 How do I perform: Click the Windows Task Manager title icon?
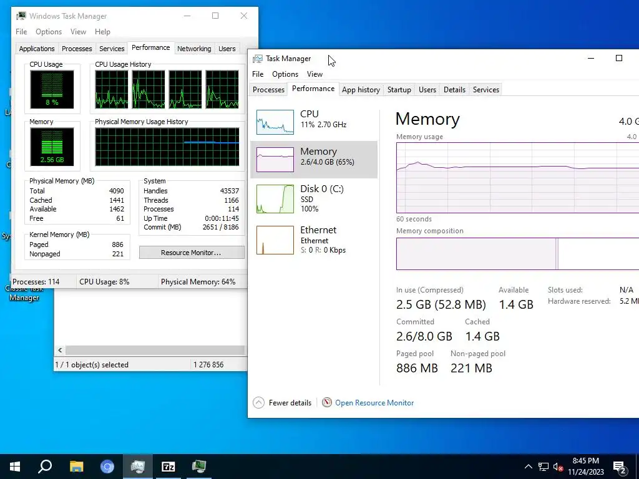(21, 16)
